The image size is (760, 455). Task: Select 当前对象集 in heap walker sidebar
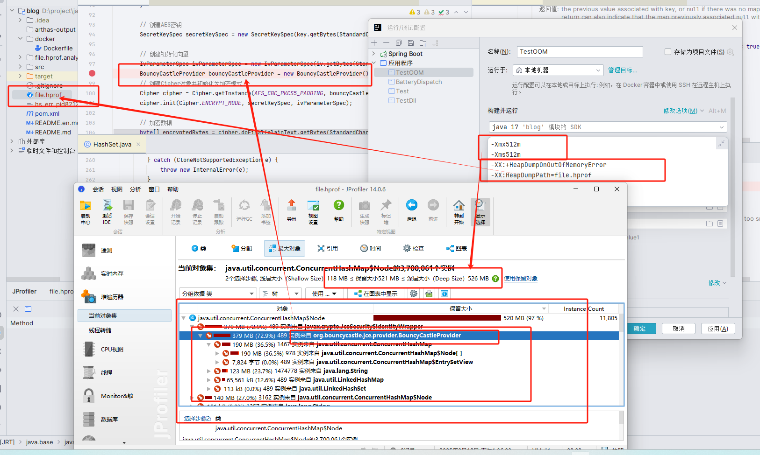[125, 316]
